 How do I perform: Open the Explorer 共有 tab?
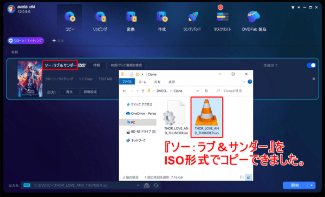pyautogui.click(x=157, y=82)
